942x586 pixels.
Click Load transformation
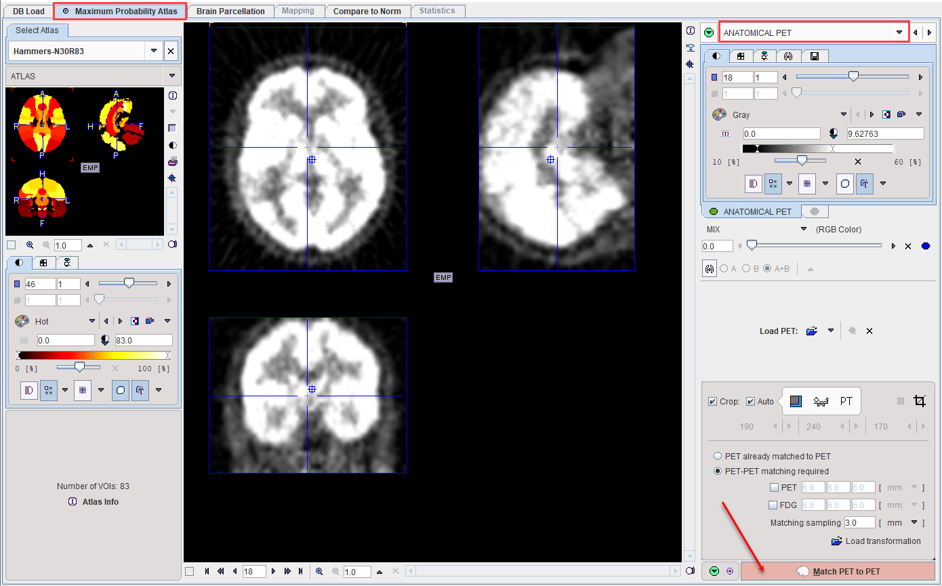pyautogui.click(x=876, y=541)
